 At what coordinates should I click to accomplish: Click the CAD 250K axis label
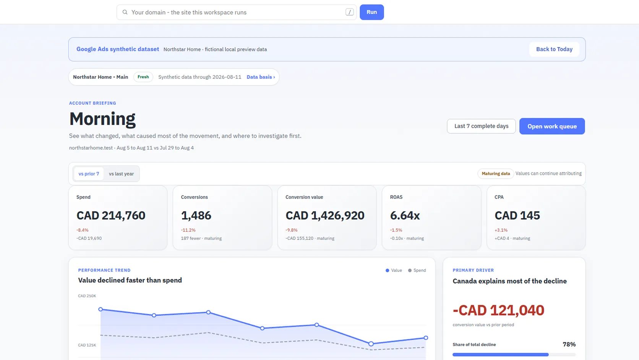tap(87, 296)
